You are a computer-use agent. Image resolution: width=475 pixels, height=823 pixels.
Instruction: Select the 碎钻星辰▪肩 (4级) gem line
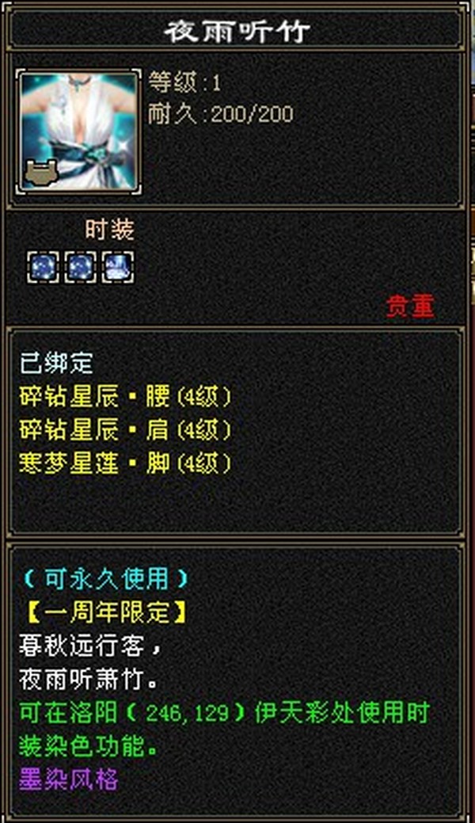tap(125, 430)
